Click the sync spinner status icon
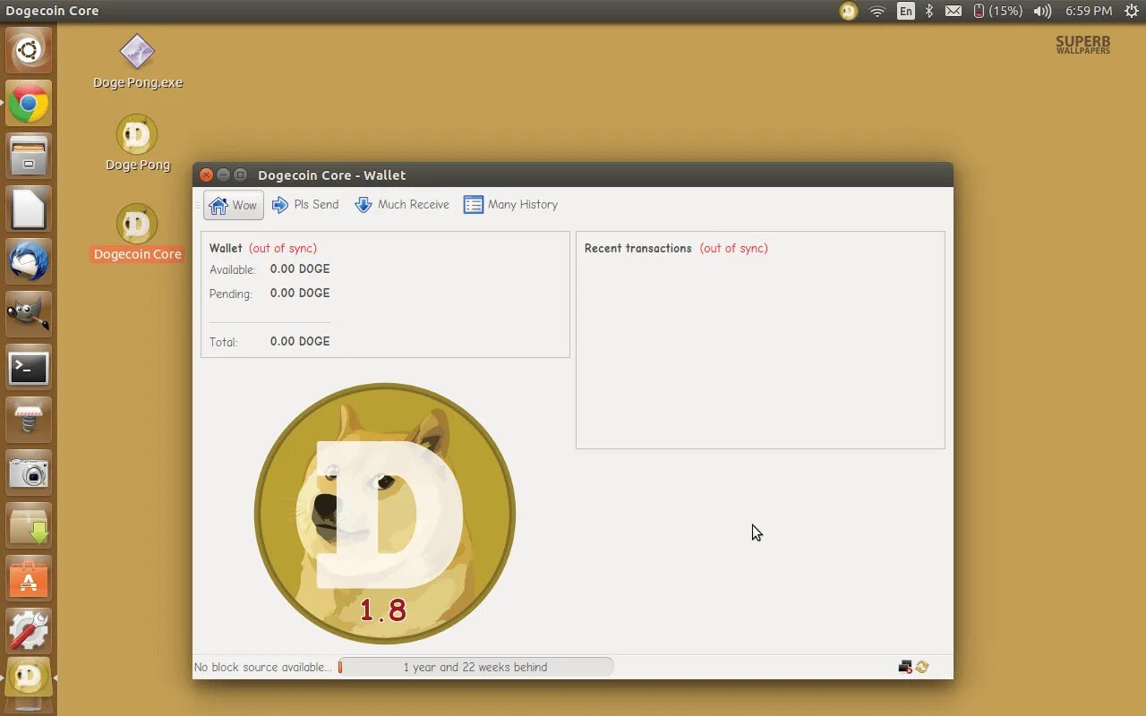Viewport: 1146px width, 716px height. point(922,667)
